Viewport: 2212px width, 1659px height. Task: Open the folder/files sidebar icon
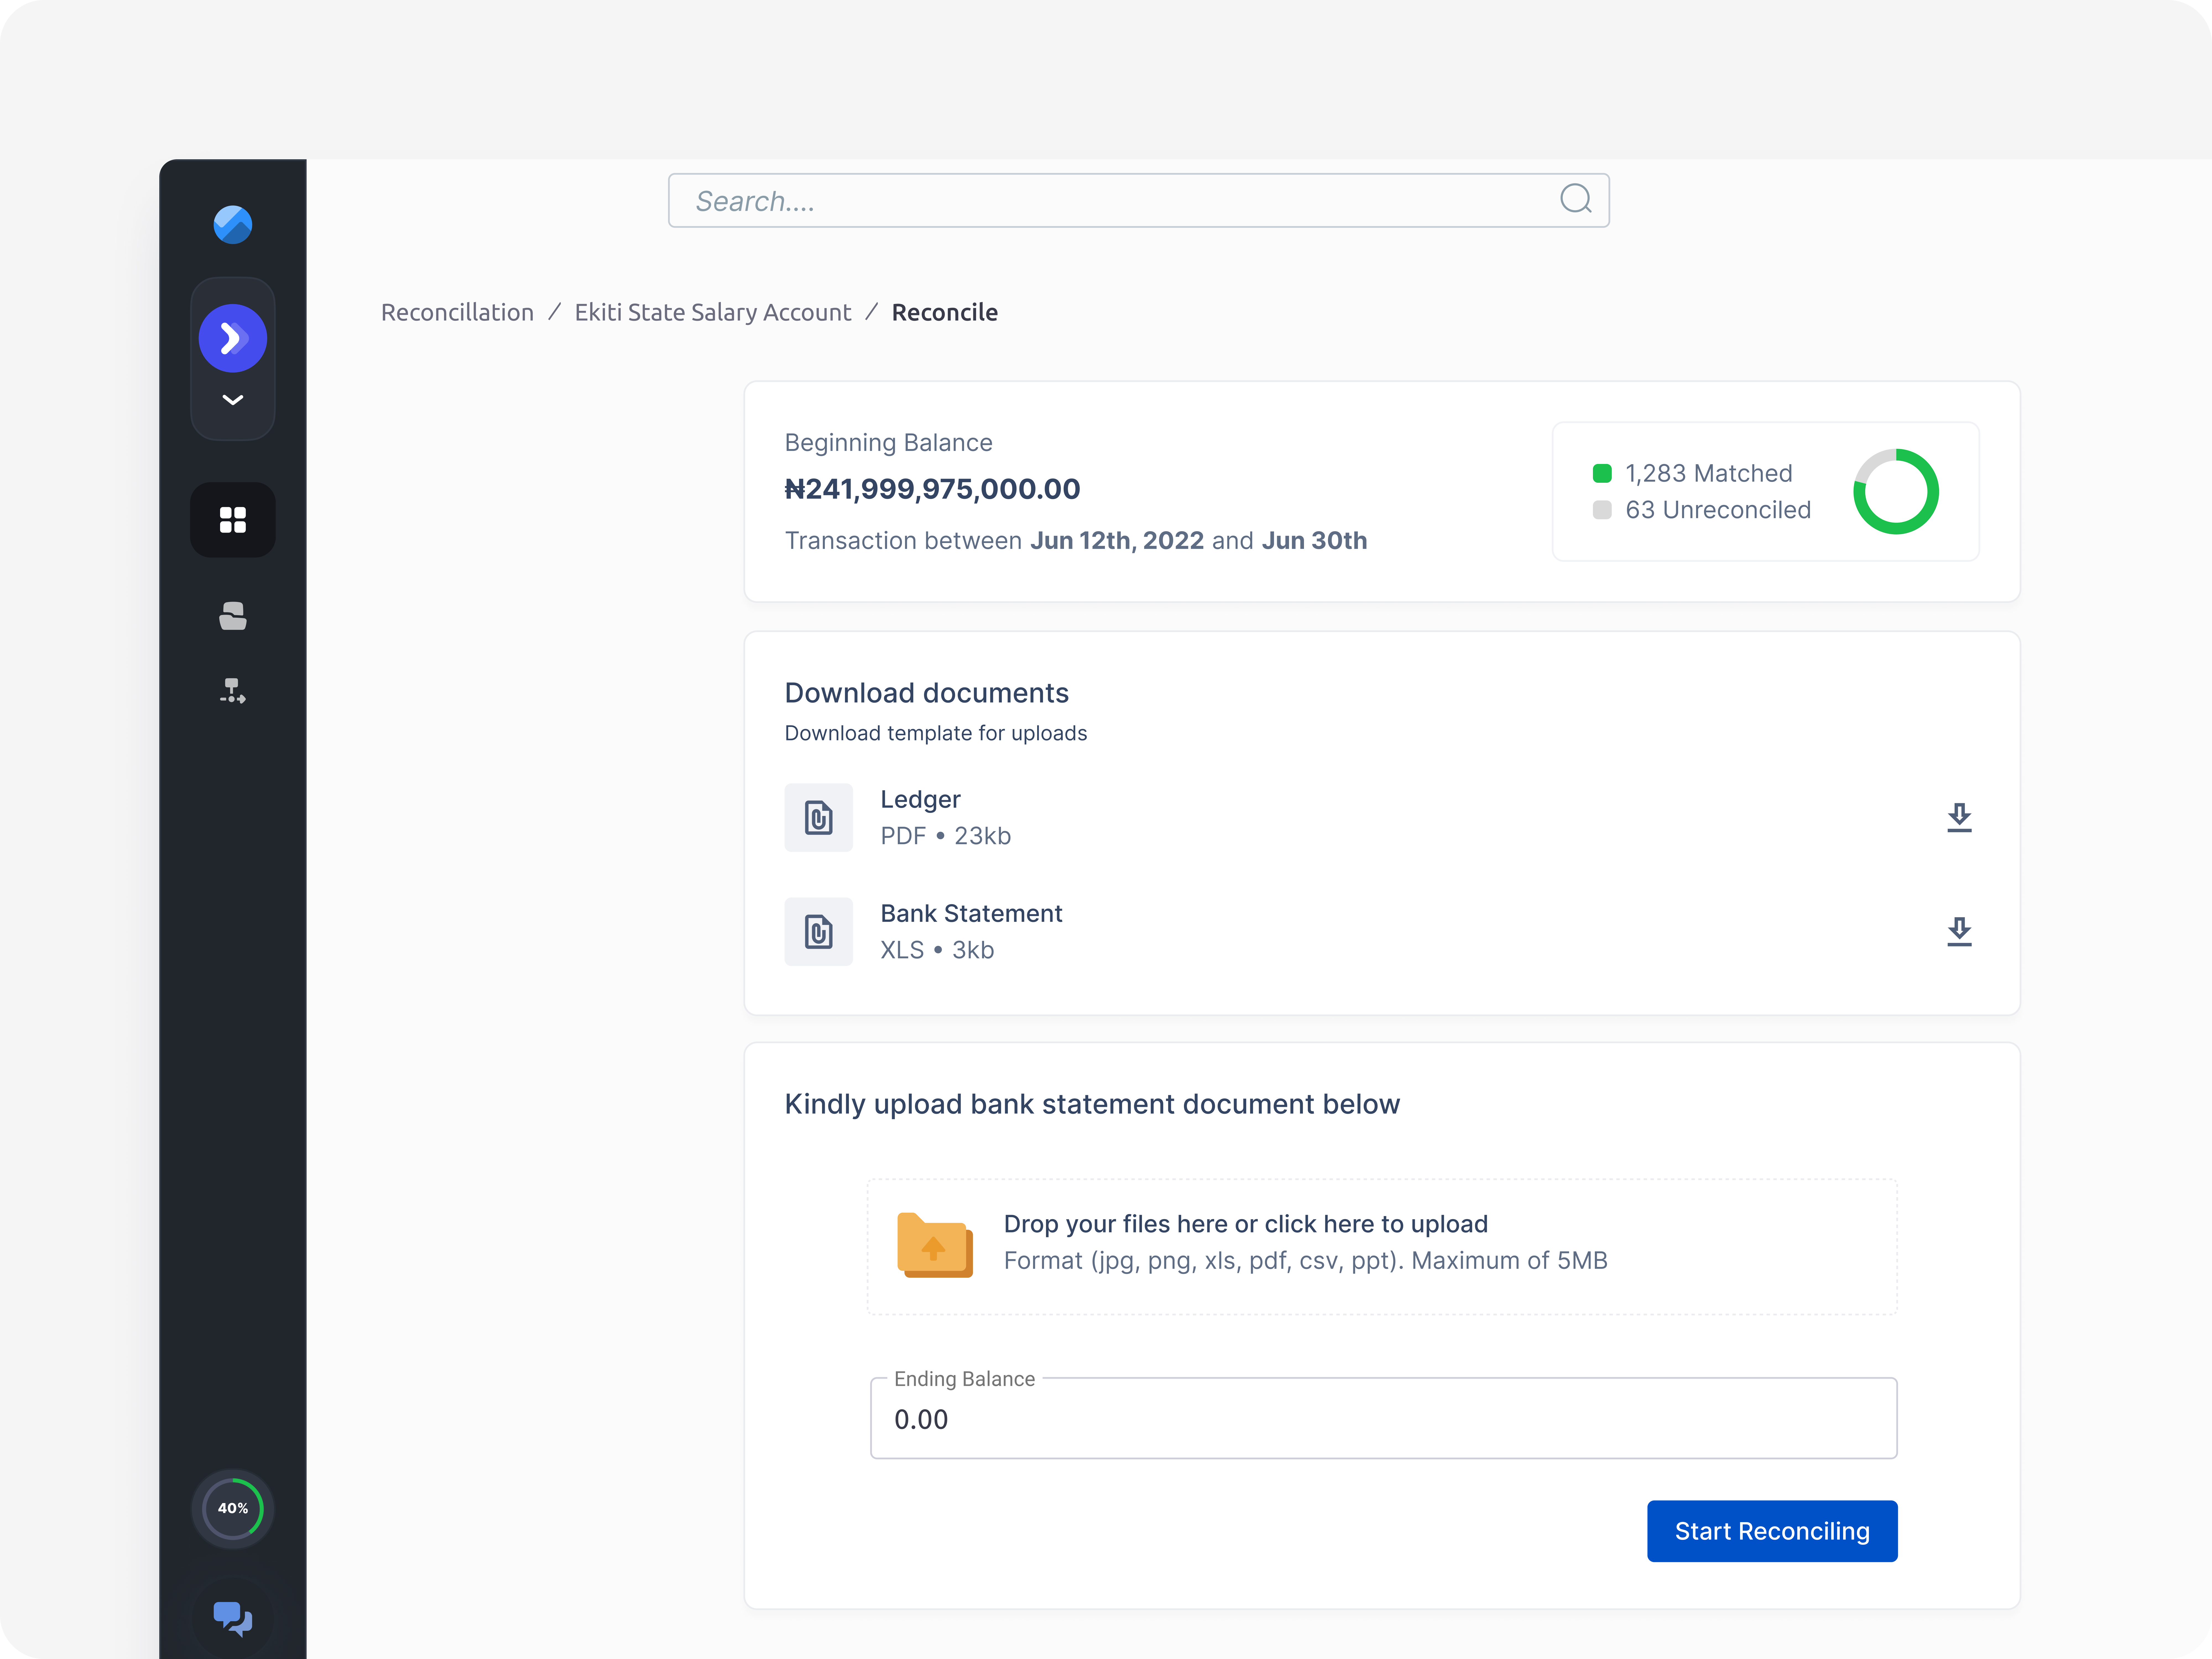233,616
